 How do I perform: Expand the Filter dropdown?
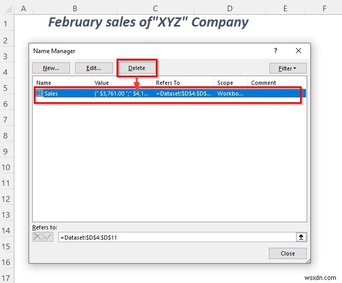click(x=288, y=68)
